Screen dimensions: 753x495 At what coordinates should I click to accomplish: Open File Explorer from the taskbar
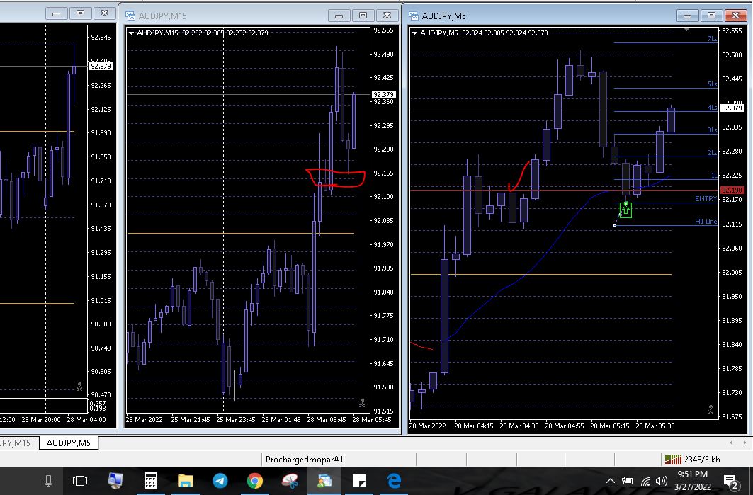[x=186, y=481]
